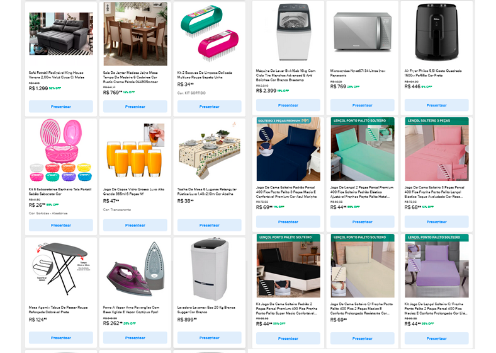Open the ironing board product image
Image resolution: width=496 pixels, height=353 pixels.
pyautogui.click(x=60, y=269)
